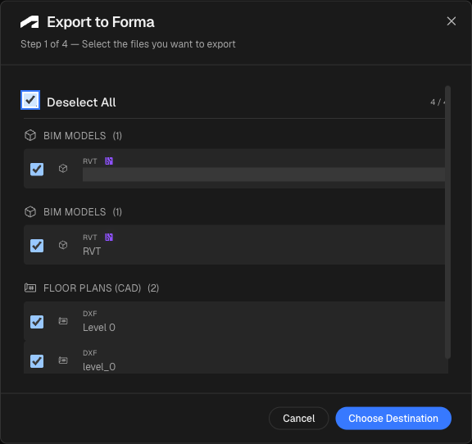Select the Level 0 file name
The width and height of the screenshot is (472, 444).
99,328
